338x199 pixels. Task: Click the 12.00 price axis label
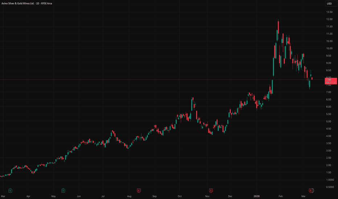pyautogui.click(x=329, y=19)
